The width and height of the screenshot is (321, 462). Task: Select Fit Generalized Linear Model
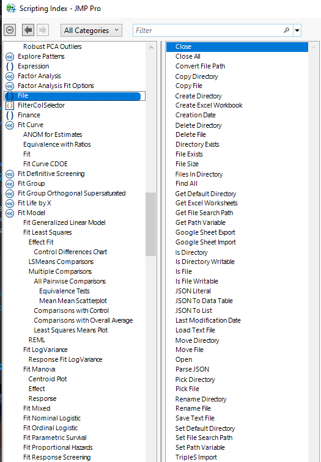[64, 222]
